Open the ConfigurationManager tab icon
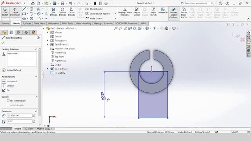This screenshot has width=251, height=141. 18,32
